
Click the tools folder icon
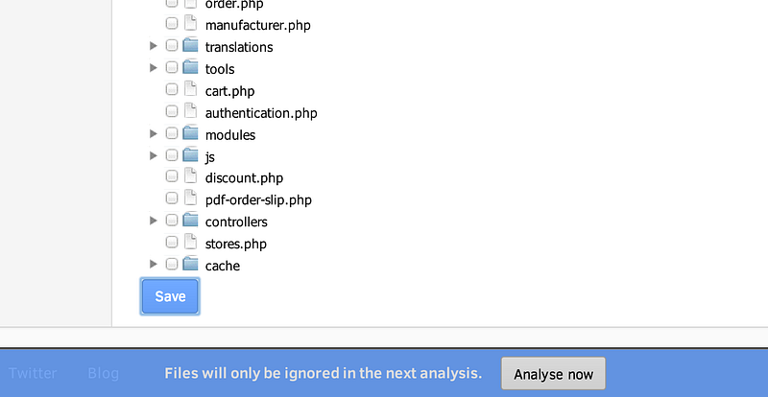coord(190,67)
